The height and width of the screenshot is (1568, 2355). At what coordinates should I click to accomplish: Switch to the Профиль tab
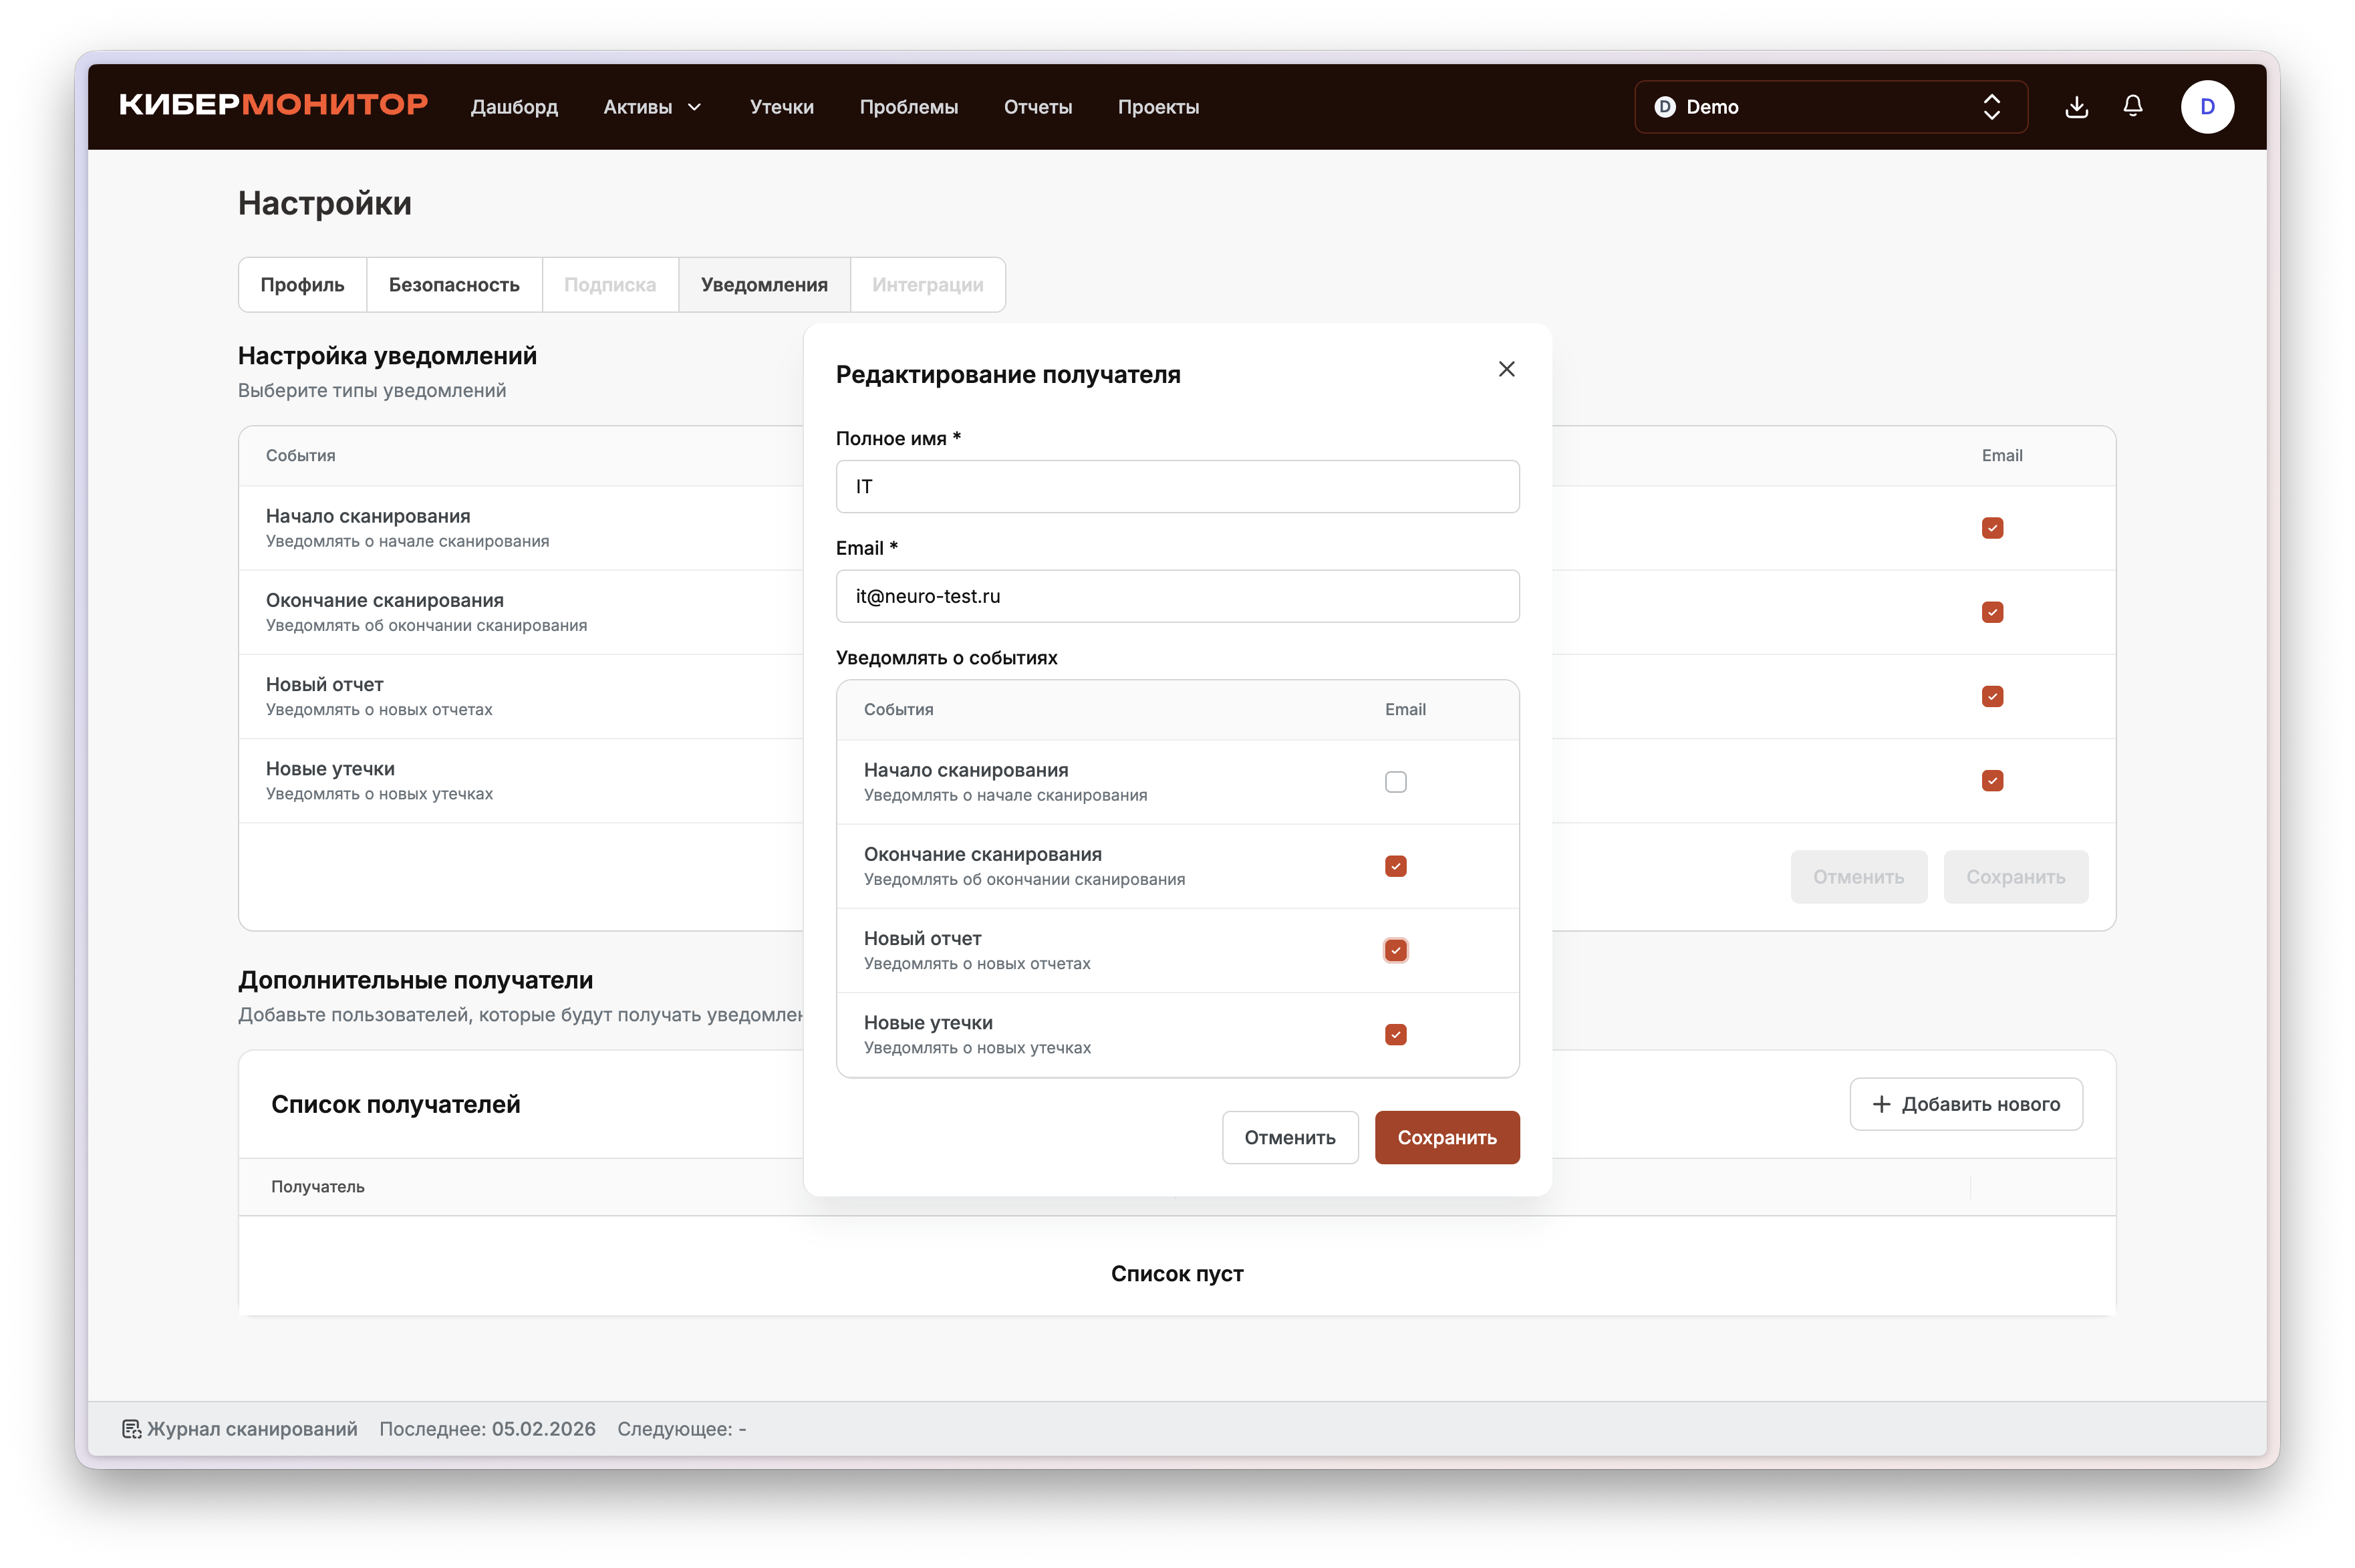click(302, 285)
